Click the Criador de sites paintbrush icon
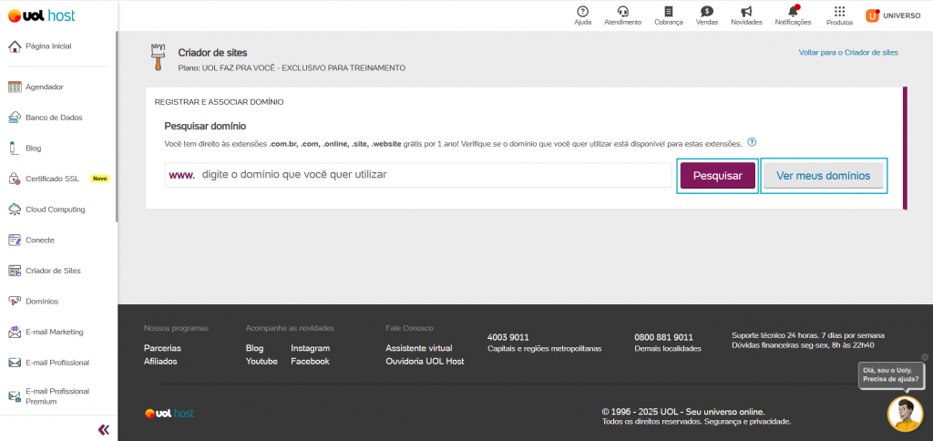The height and width of the screenshot is (441, 933). pos(157,57)
